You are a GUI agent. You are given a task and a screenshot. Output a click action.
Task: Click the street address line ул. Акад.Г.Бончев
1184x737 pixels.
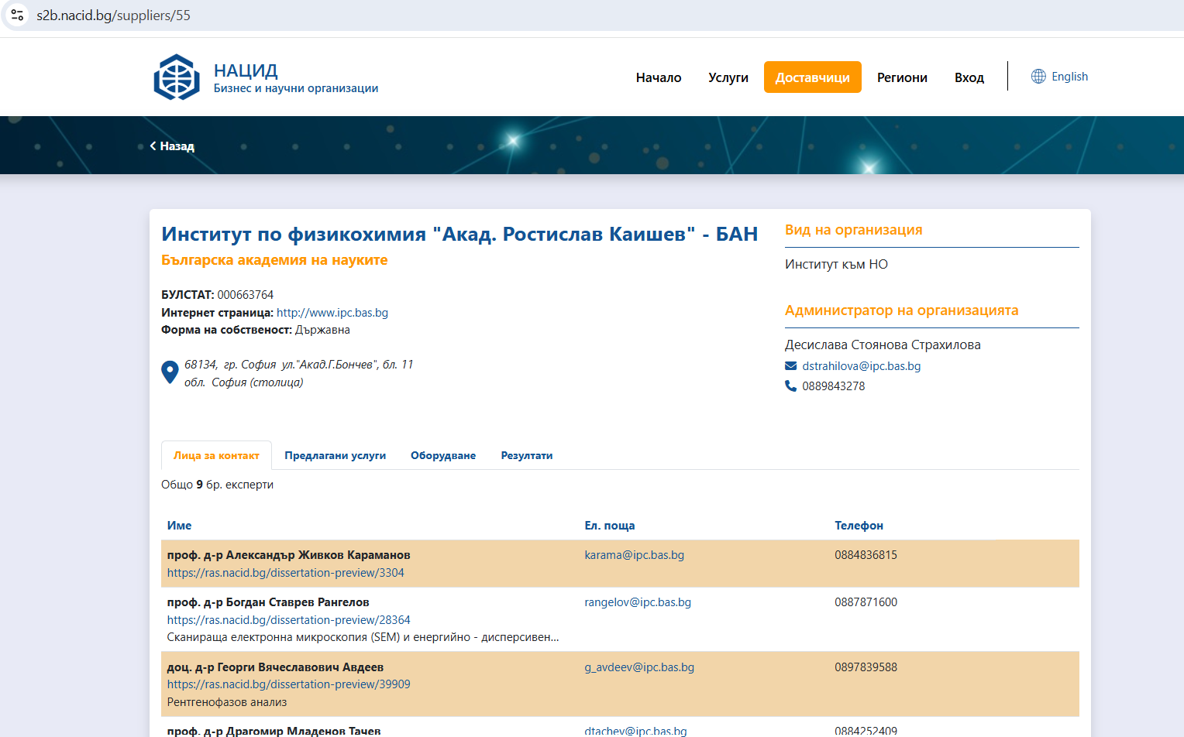(298, 365)
